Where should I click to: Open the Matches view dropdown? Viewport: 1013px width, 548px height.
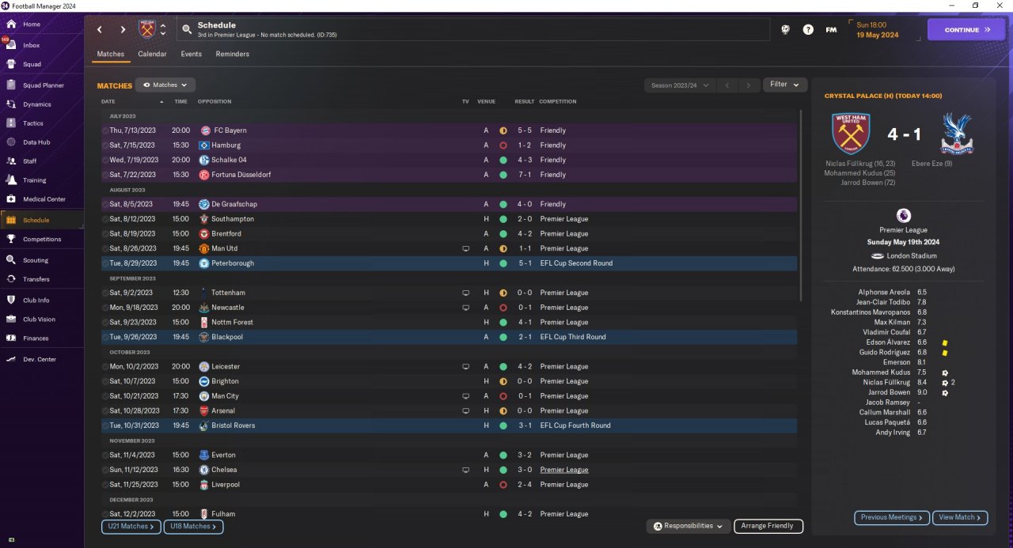point(165,85)
